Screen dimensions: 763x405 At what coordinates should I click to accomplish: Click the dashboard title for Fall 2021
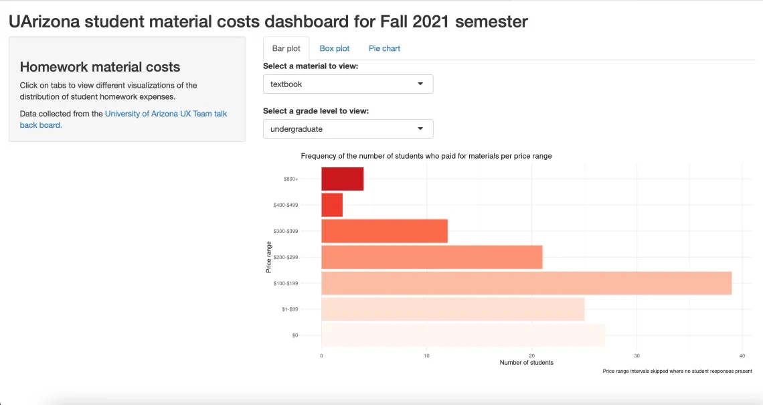point(267,21)
